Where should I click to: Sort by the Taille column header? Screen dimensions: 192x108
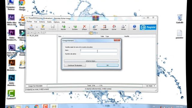[x=102, y=36]
